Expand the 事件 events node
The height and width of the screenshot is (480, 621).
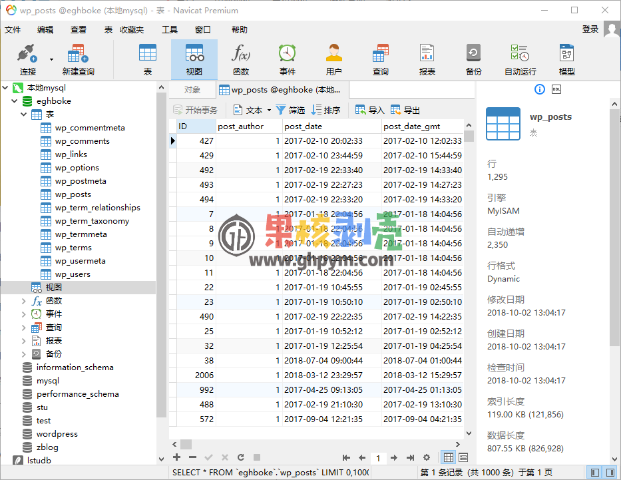click(x=24, y=314)
